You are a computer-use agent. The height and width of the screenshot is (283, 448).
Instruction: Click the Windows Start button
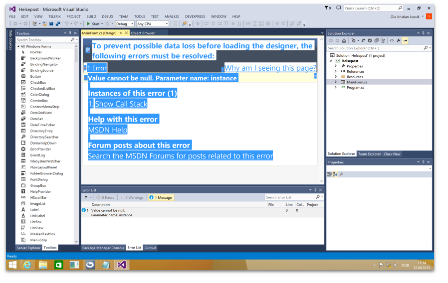tap(12, 265)
